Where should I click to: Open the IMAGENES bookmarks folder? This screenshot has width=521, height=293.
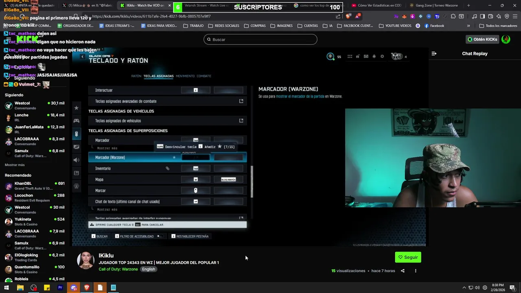(281, 26)
